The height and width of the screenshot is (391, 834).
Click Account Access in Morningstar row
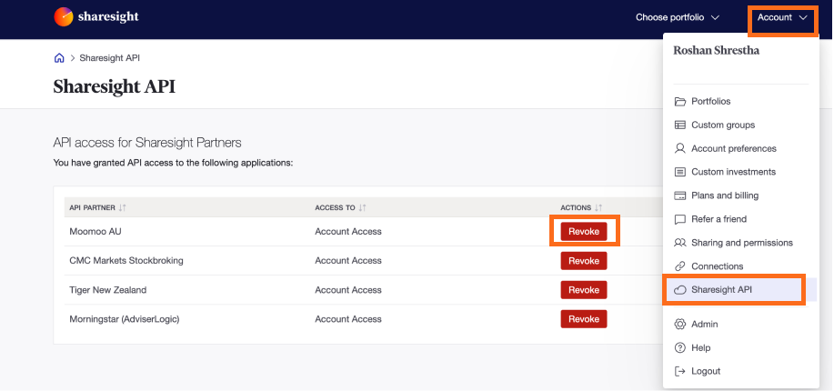click(347, 319)
